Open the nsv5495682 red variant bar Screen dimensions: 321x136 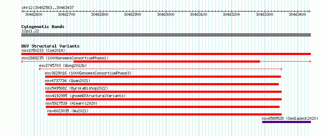coord(164,92)
